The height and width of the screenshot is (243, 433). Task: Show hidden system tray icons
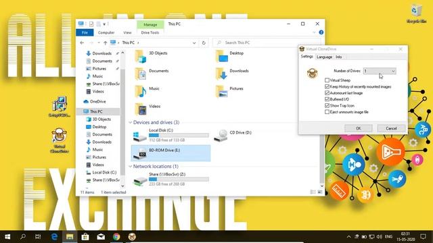click(x=348, y=237)
